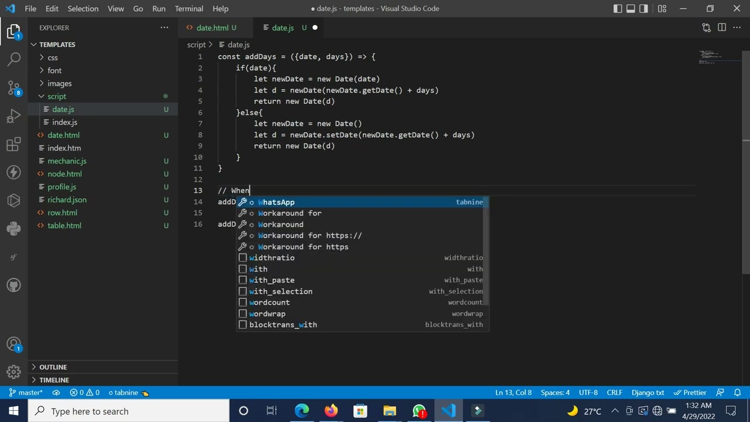Image resolution: width=750 pixels, height=422 pixels.
Task: Click the code minimap preview
Action: tap(719, 57)
